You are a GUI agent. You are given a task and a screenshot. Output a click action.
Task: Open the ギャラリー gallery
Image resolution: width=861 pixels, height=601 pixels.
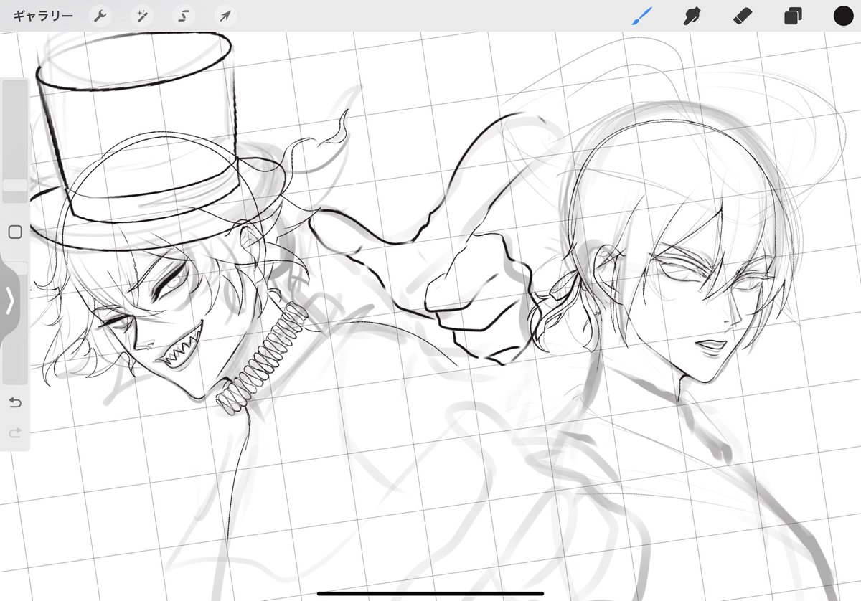coord(43,16)
